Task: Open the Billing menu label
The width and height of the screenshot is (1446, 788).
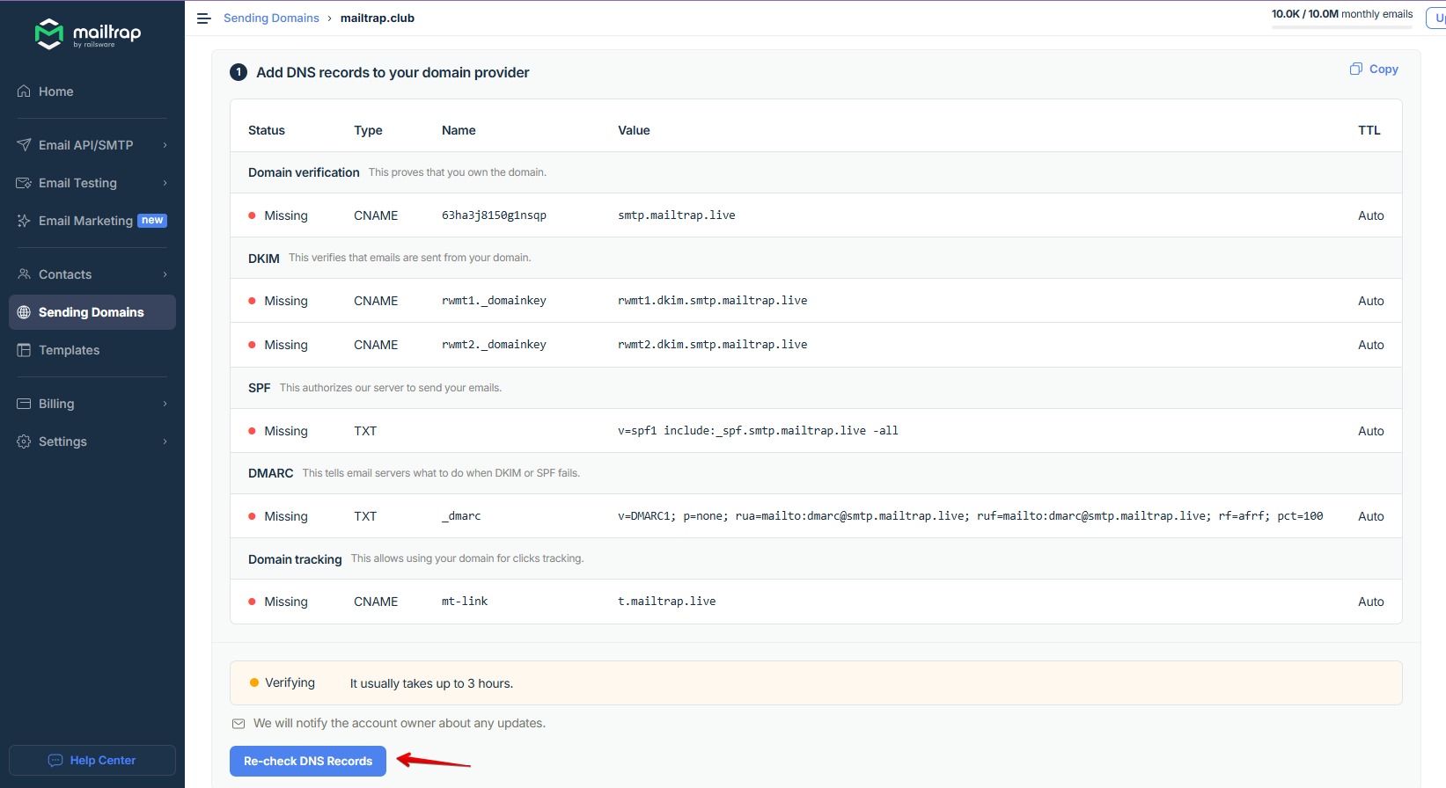Action: point(56,404)
